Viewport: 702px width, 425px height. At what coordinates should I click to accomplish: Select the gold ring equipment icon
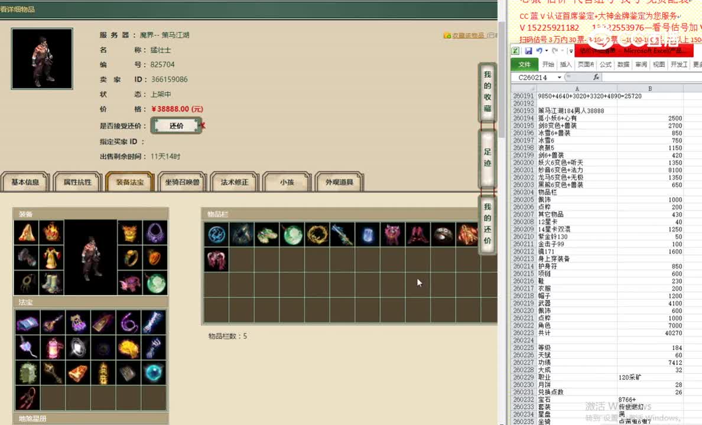coord(130,257)
